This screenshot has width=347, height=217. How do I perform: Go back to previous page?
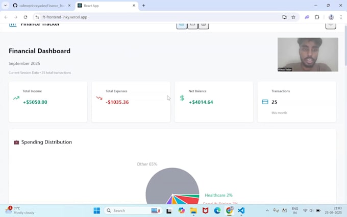click(x=6, y=17)
